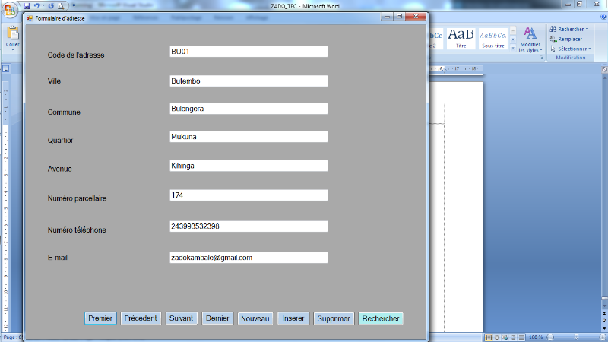608x342 pixels.
Task: Click the zoom slider handle
Action: point(576,337)
